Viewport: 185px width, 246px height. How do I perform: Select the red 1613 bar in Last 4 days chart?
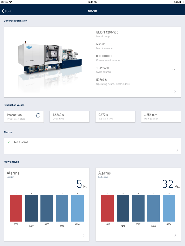point(108,208)
